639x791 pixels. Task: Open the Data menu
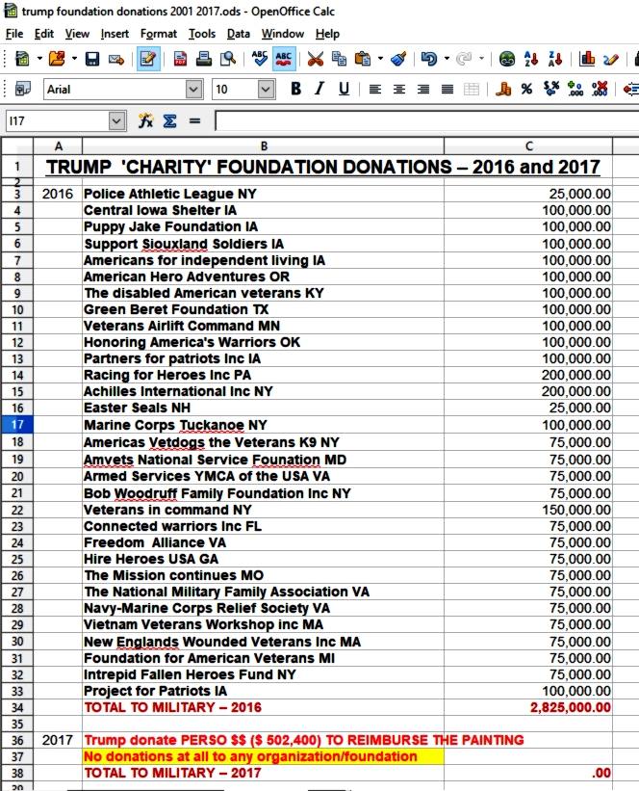(x=239, y=34)
